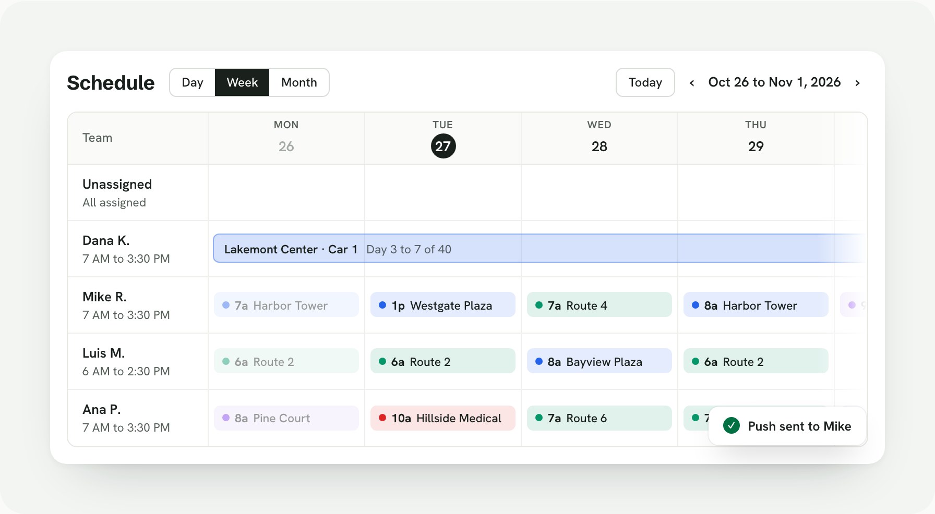Click green checkmark icon in push notification
This screenshot has width=935, height=514.
(732, 426)
